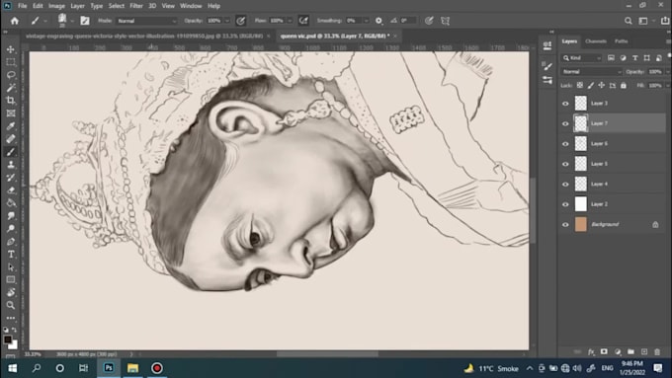Select the Clone Stamp tool
This screenshot has width=672, height=378.
pos(11,165)
